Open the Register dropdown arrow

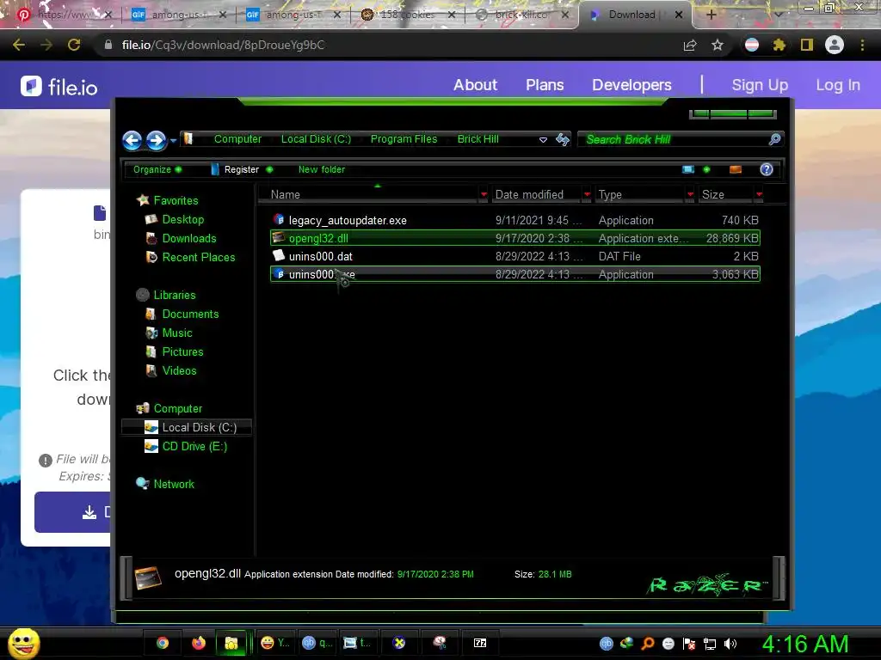tap(269, 169)
